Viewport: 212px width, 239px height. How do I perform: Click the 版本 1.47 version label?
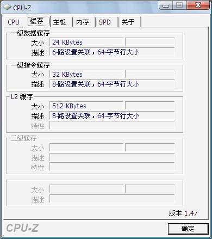(x=183, y=213)
